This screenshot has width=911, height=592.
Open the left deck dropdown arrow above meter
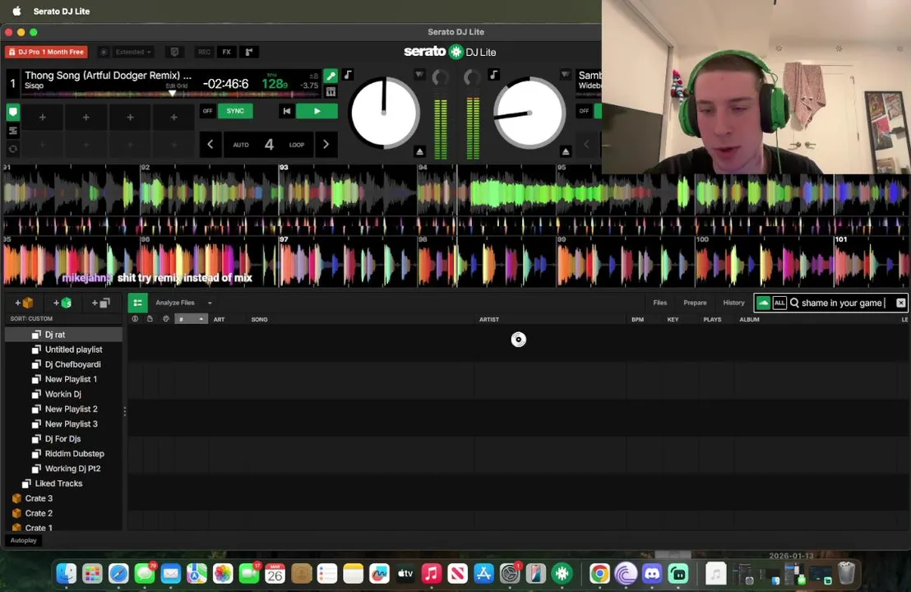tap(419, 74)
